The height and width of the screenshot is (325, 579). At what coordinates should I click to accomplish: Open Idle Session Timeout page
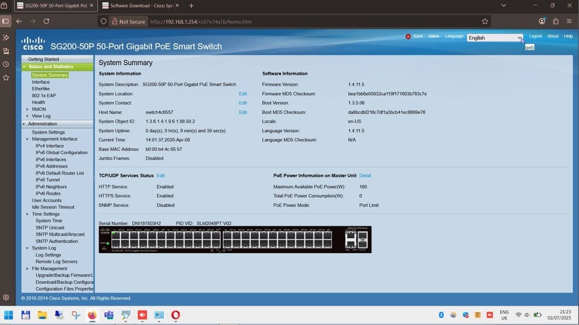[x=53, y=207]
